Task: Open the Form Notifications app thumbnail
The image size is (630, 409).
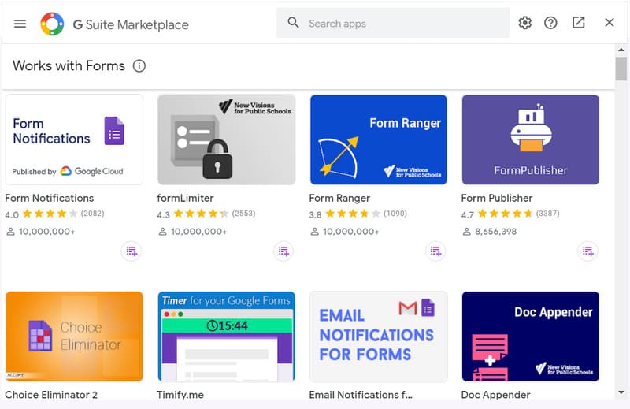Action: point(74,139)
